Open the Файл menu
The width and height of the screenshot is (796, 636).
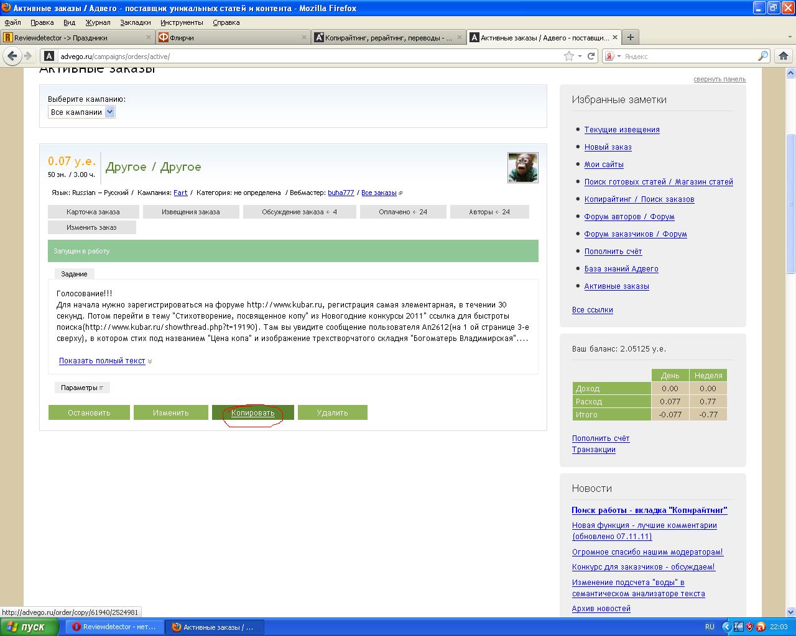click(12, 22)
